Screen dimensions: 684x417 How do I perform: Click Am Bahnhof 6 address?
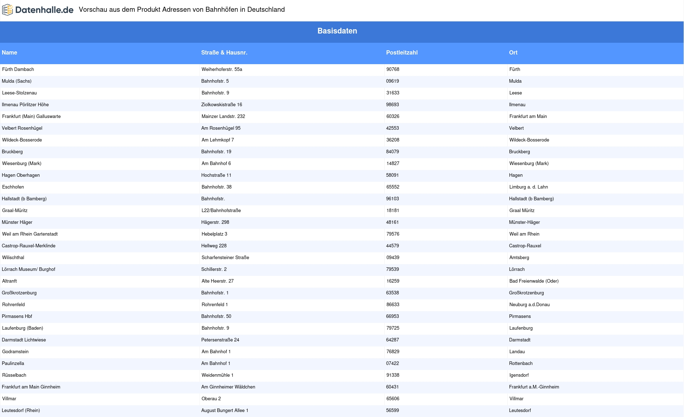point(216,164)
